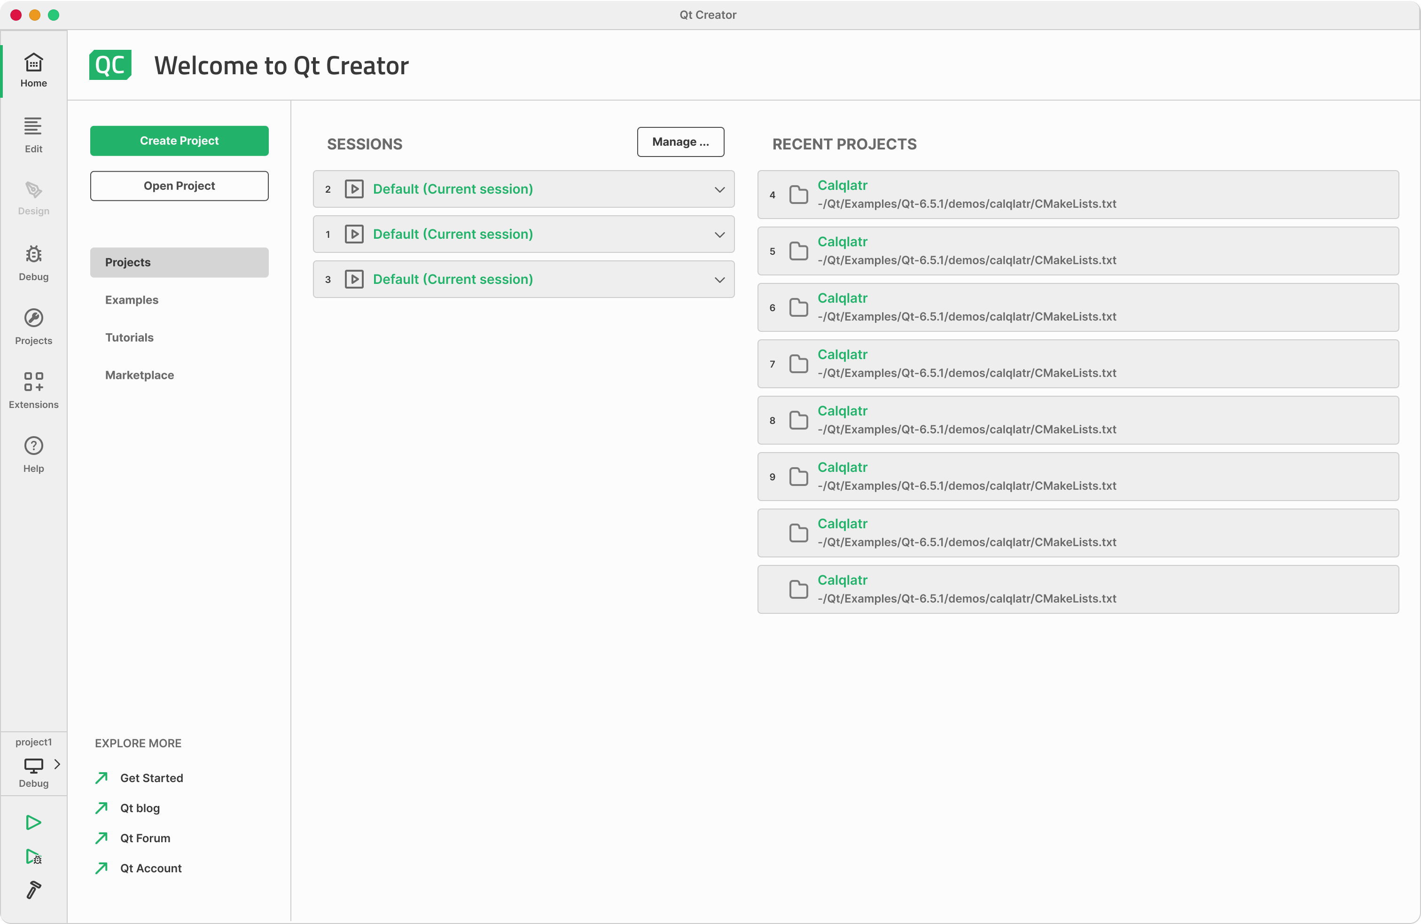The image size is (1421, 924).
Task: Open project1 kit selector monitor icon
Action: click(33, 765)
